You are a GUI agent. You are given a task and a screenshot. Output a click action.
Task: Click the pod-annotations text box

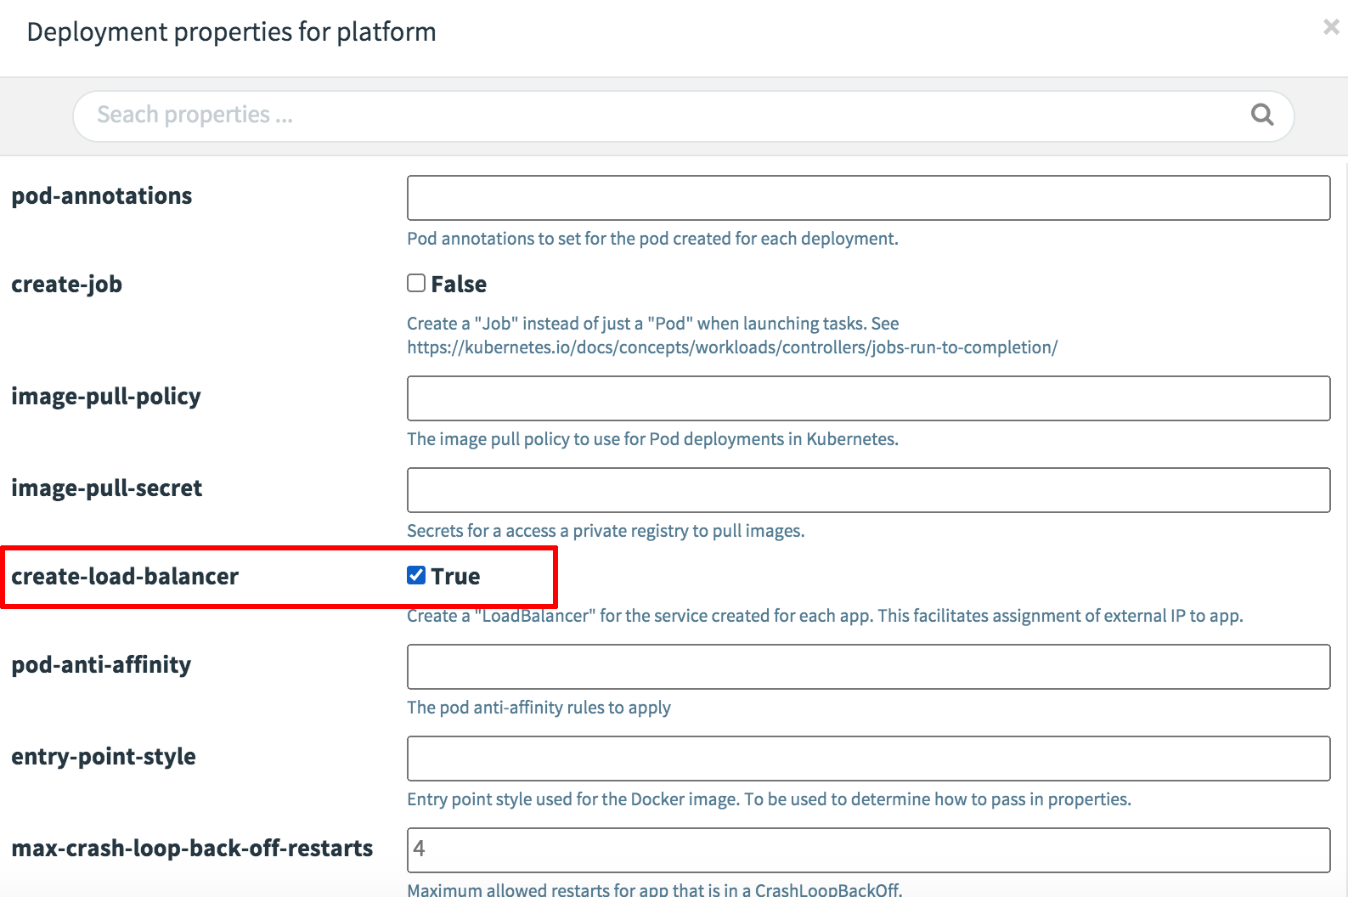(x=868, y=198)
